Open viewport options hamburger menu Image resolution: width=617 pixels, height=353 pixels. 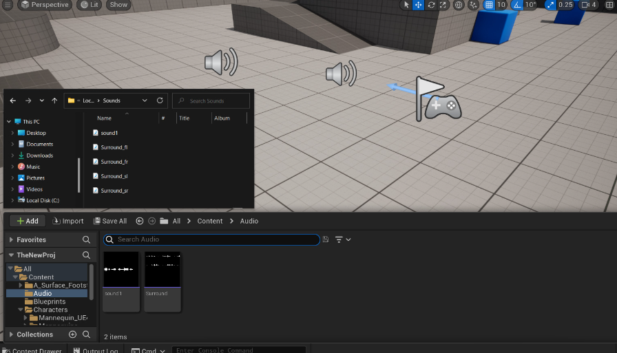[x=8, y=5]
